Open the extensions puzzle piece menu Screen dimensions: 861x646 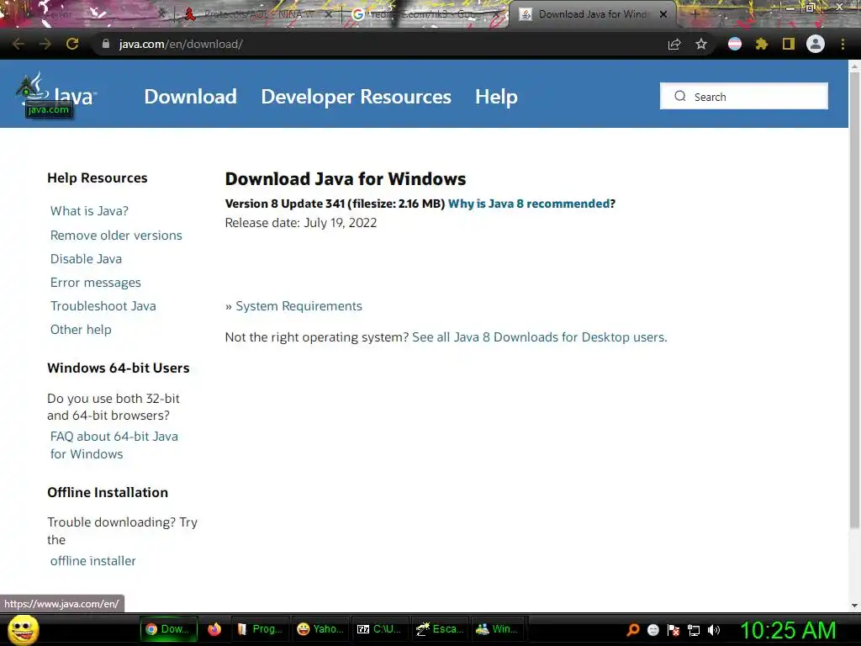click(761, 44)
